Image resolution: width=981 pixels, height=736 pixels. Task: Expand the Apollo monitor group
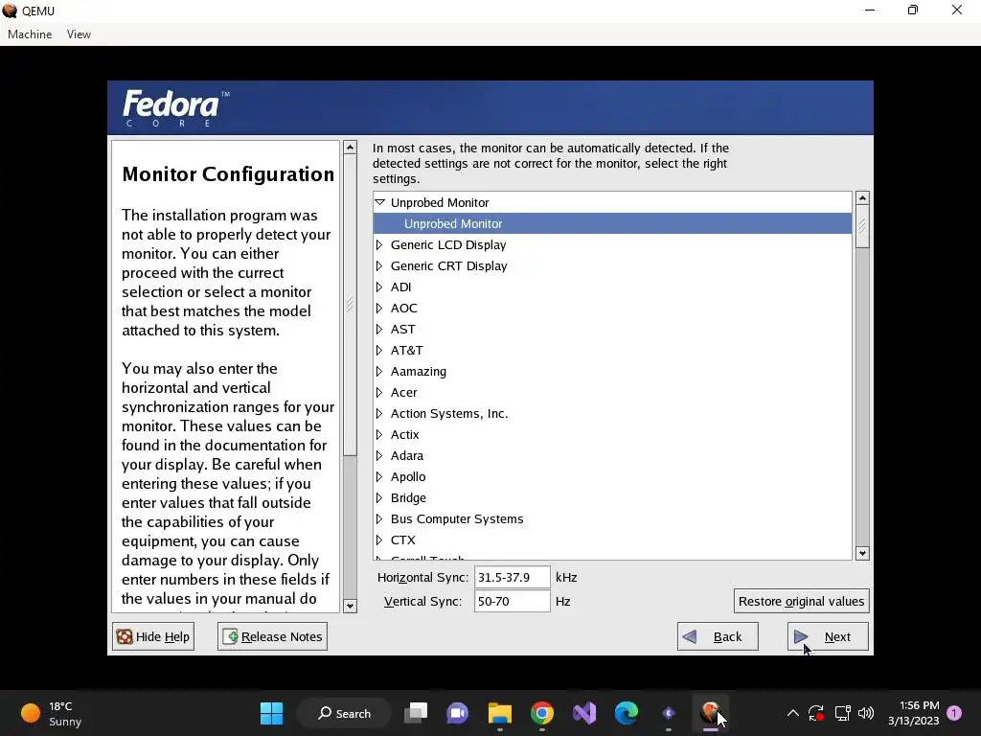[379, 477]
